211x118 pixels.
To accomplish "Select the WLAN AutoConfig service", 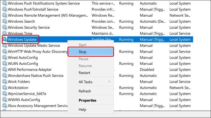I will click(23, 63).
